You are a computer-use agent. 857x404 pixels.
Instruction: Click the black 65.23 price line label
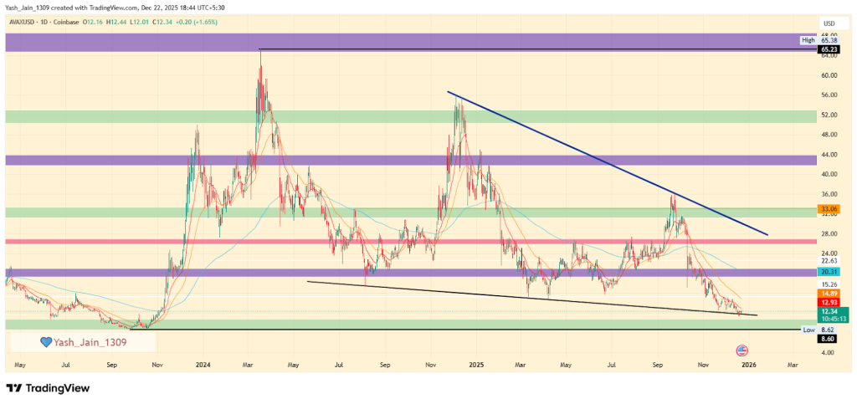[828, 49]
